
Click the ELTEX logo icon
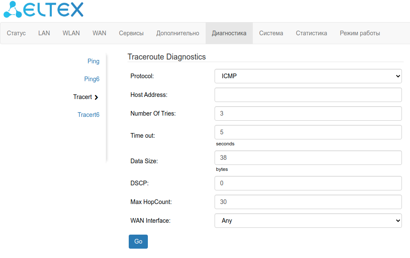tap(12, 9)
